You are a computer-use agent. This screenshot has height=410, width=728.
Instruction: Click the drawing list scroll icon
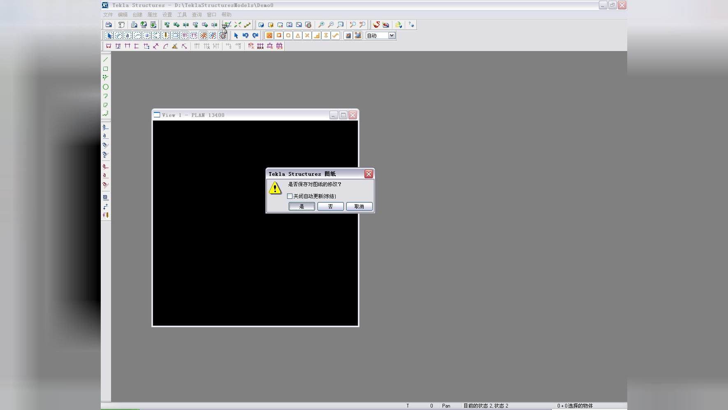121,25
